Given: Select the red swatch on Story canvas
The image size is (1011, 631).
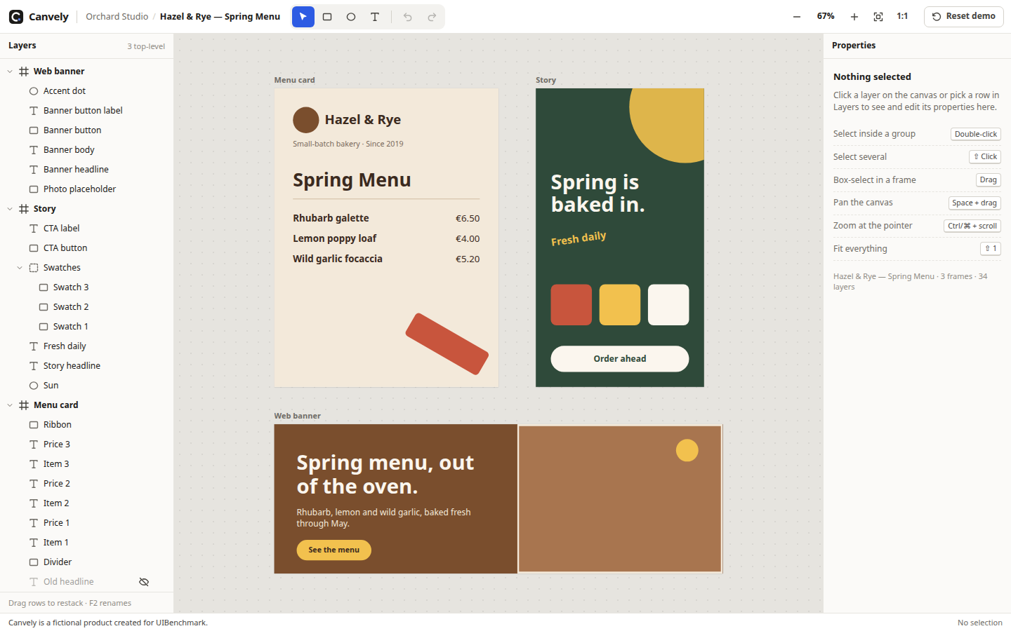Looking at the screenshot, I should 571,305.
